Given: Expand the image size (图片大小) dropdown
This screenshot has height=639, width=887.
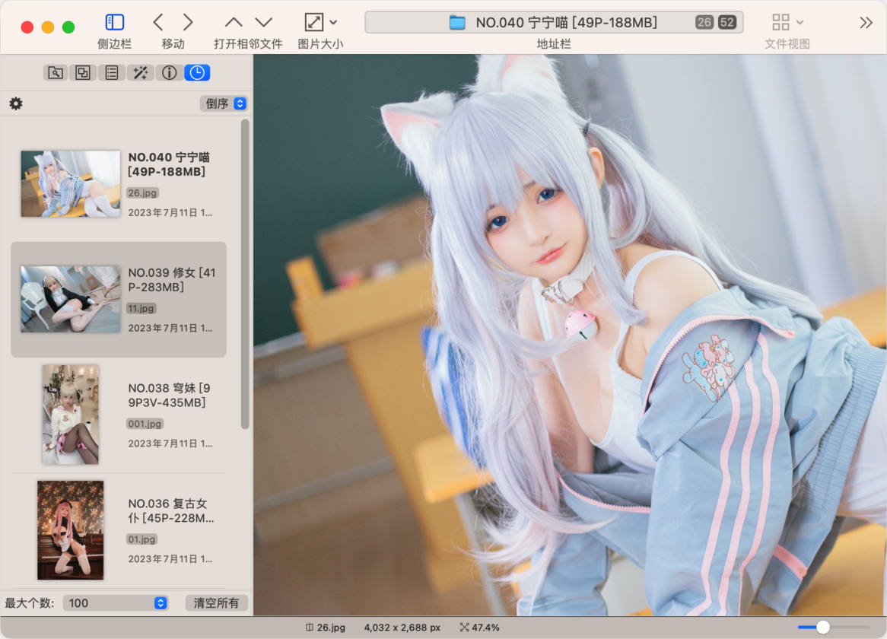Looking at the screenshot, I should click(x=321, y=23).
